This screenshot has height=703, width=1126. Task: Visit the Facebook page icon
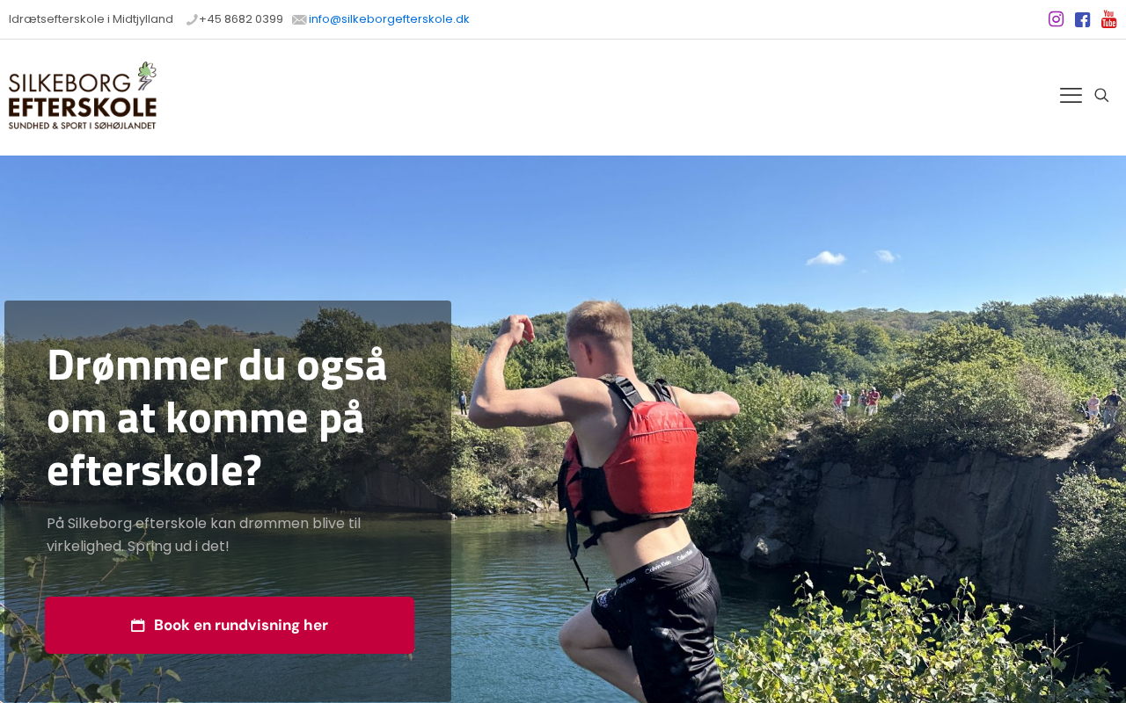pyautogui.click(x=1082, y=19)
